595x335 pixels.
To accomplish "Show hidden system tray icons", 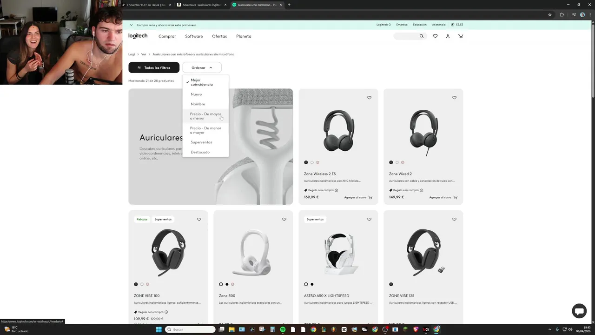I will click(550, 329).
